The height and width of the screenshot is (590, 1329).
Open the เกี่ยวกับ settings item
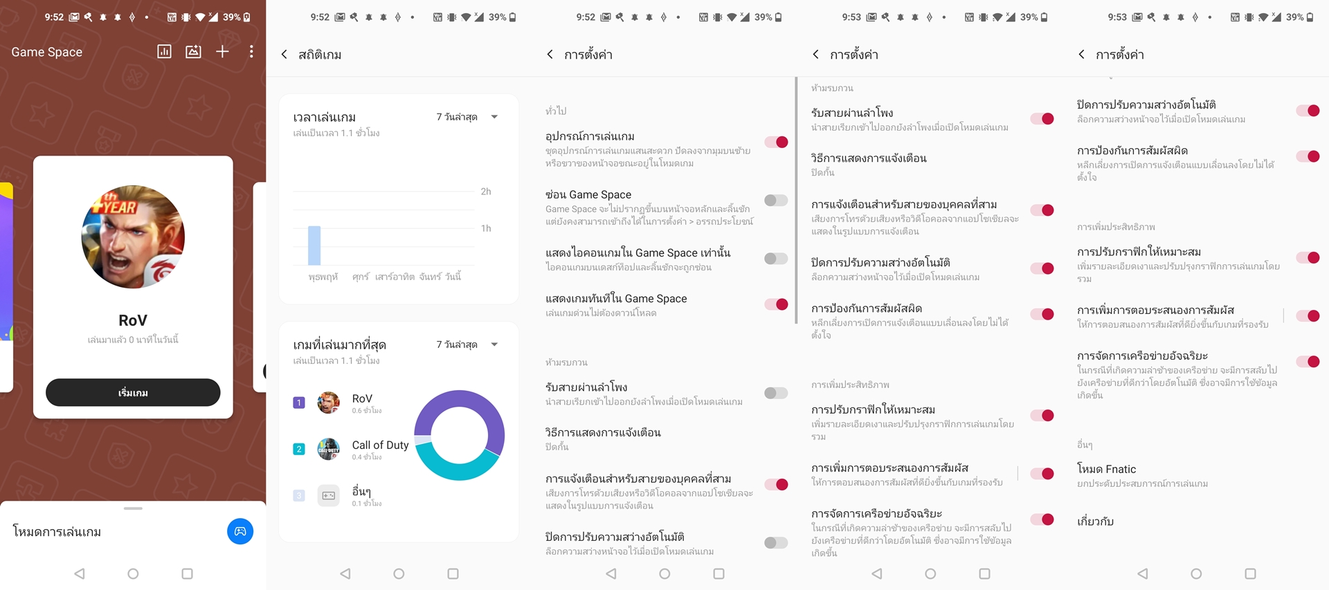point(1095,522)
